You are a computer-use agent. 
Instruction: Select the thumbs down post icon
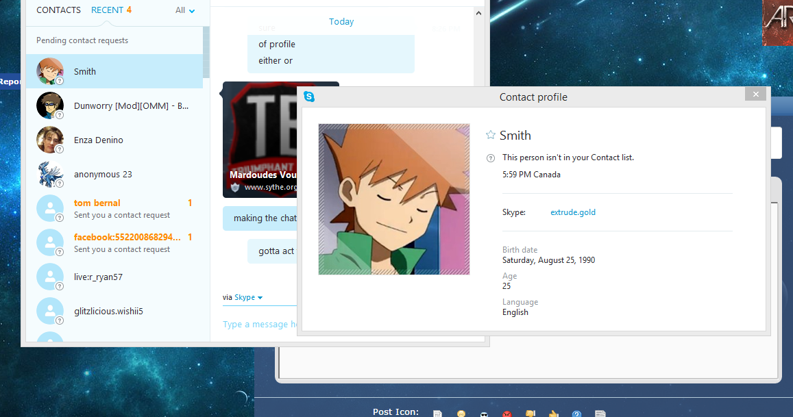[x=530, y=414]
